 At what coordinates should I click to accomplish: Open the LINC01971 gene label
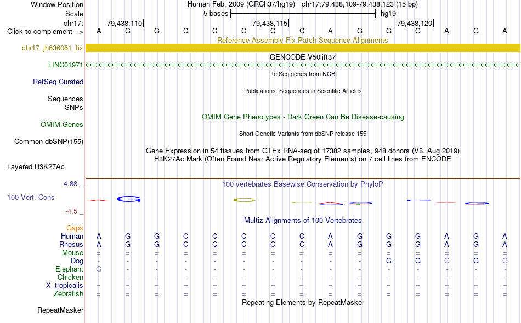(65, 65)
